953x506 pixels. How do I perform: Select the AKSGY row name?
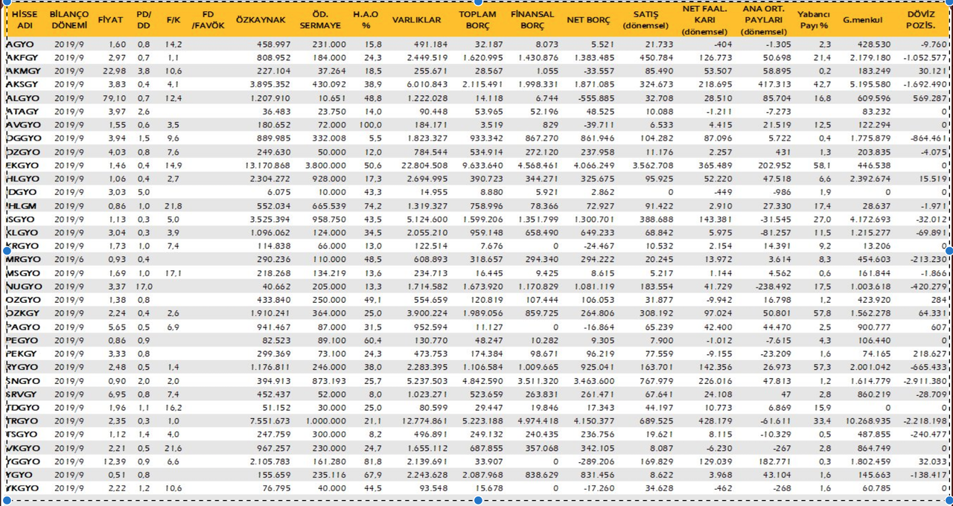click(22, 85)
